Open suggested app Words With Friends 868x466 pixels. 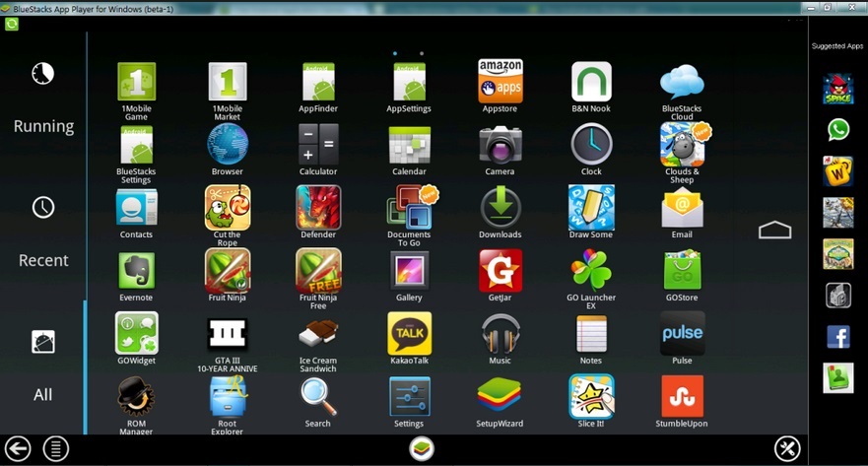click(x=838, y=171)
